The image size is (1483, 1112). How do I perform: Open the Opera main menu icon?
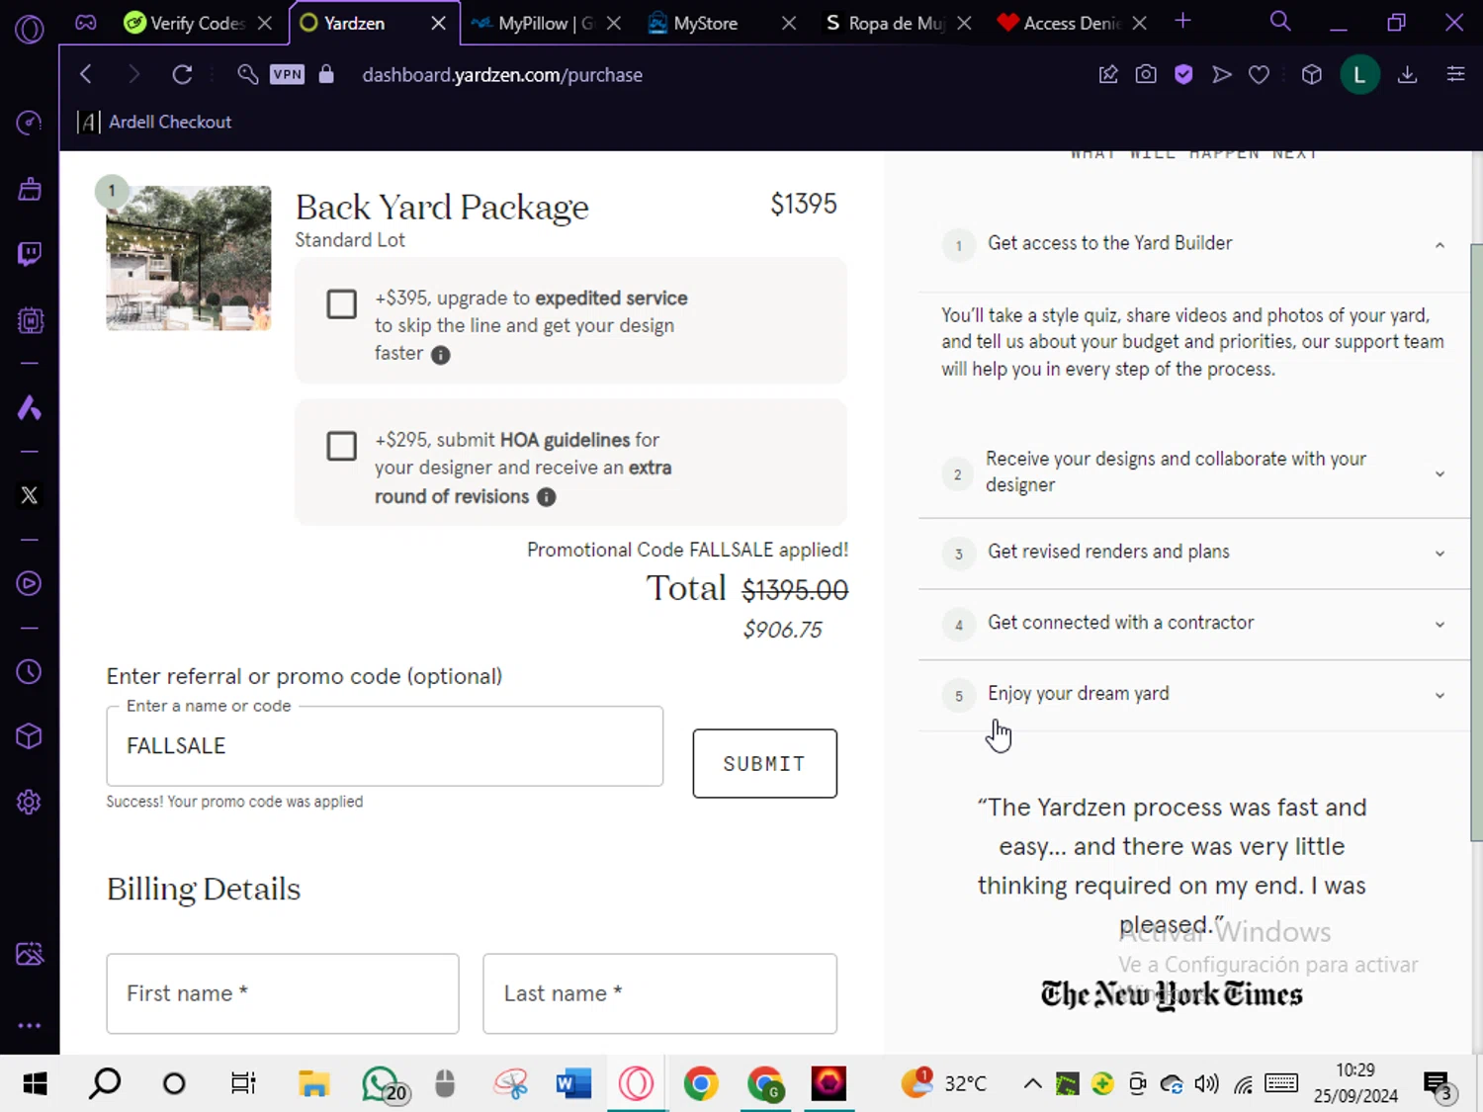30,29
